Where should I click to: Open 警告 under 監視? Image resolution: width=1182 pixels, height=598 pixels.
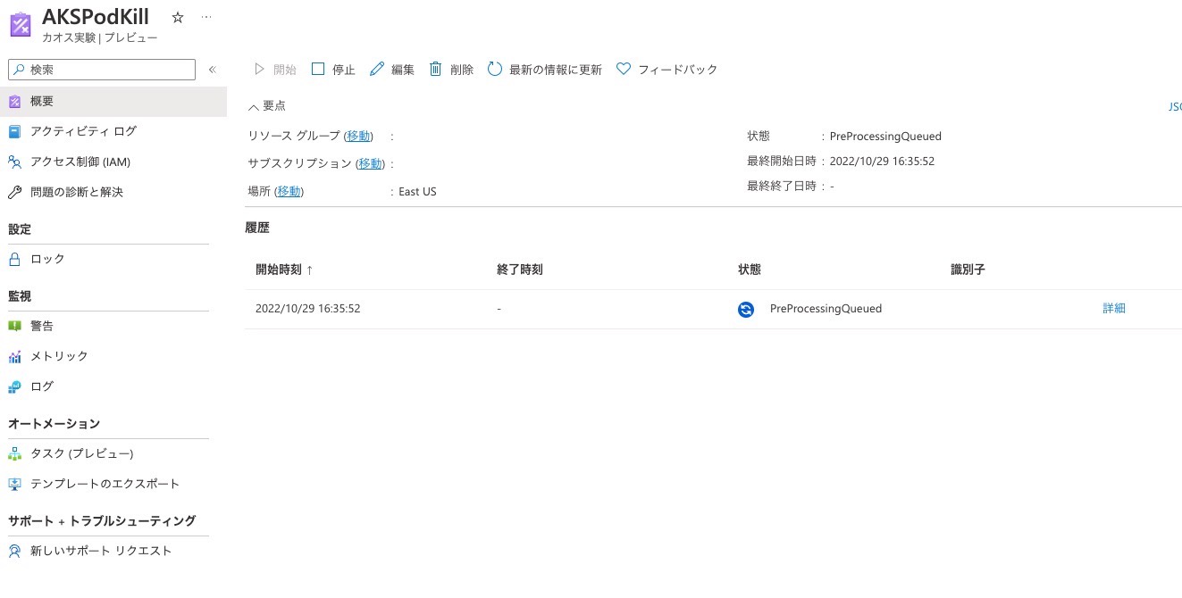pos(42,326)
